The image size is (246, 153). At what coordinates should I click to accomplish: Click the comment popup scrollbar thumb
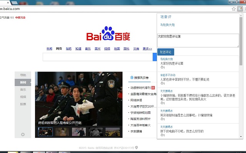click(x=241, y=41)
